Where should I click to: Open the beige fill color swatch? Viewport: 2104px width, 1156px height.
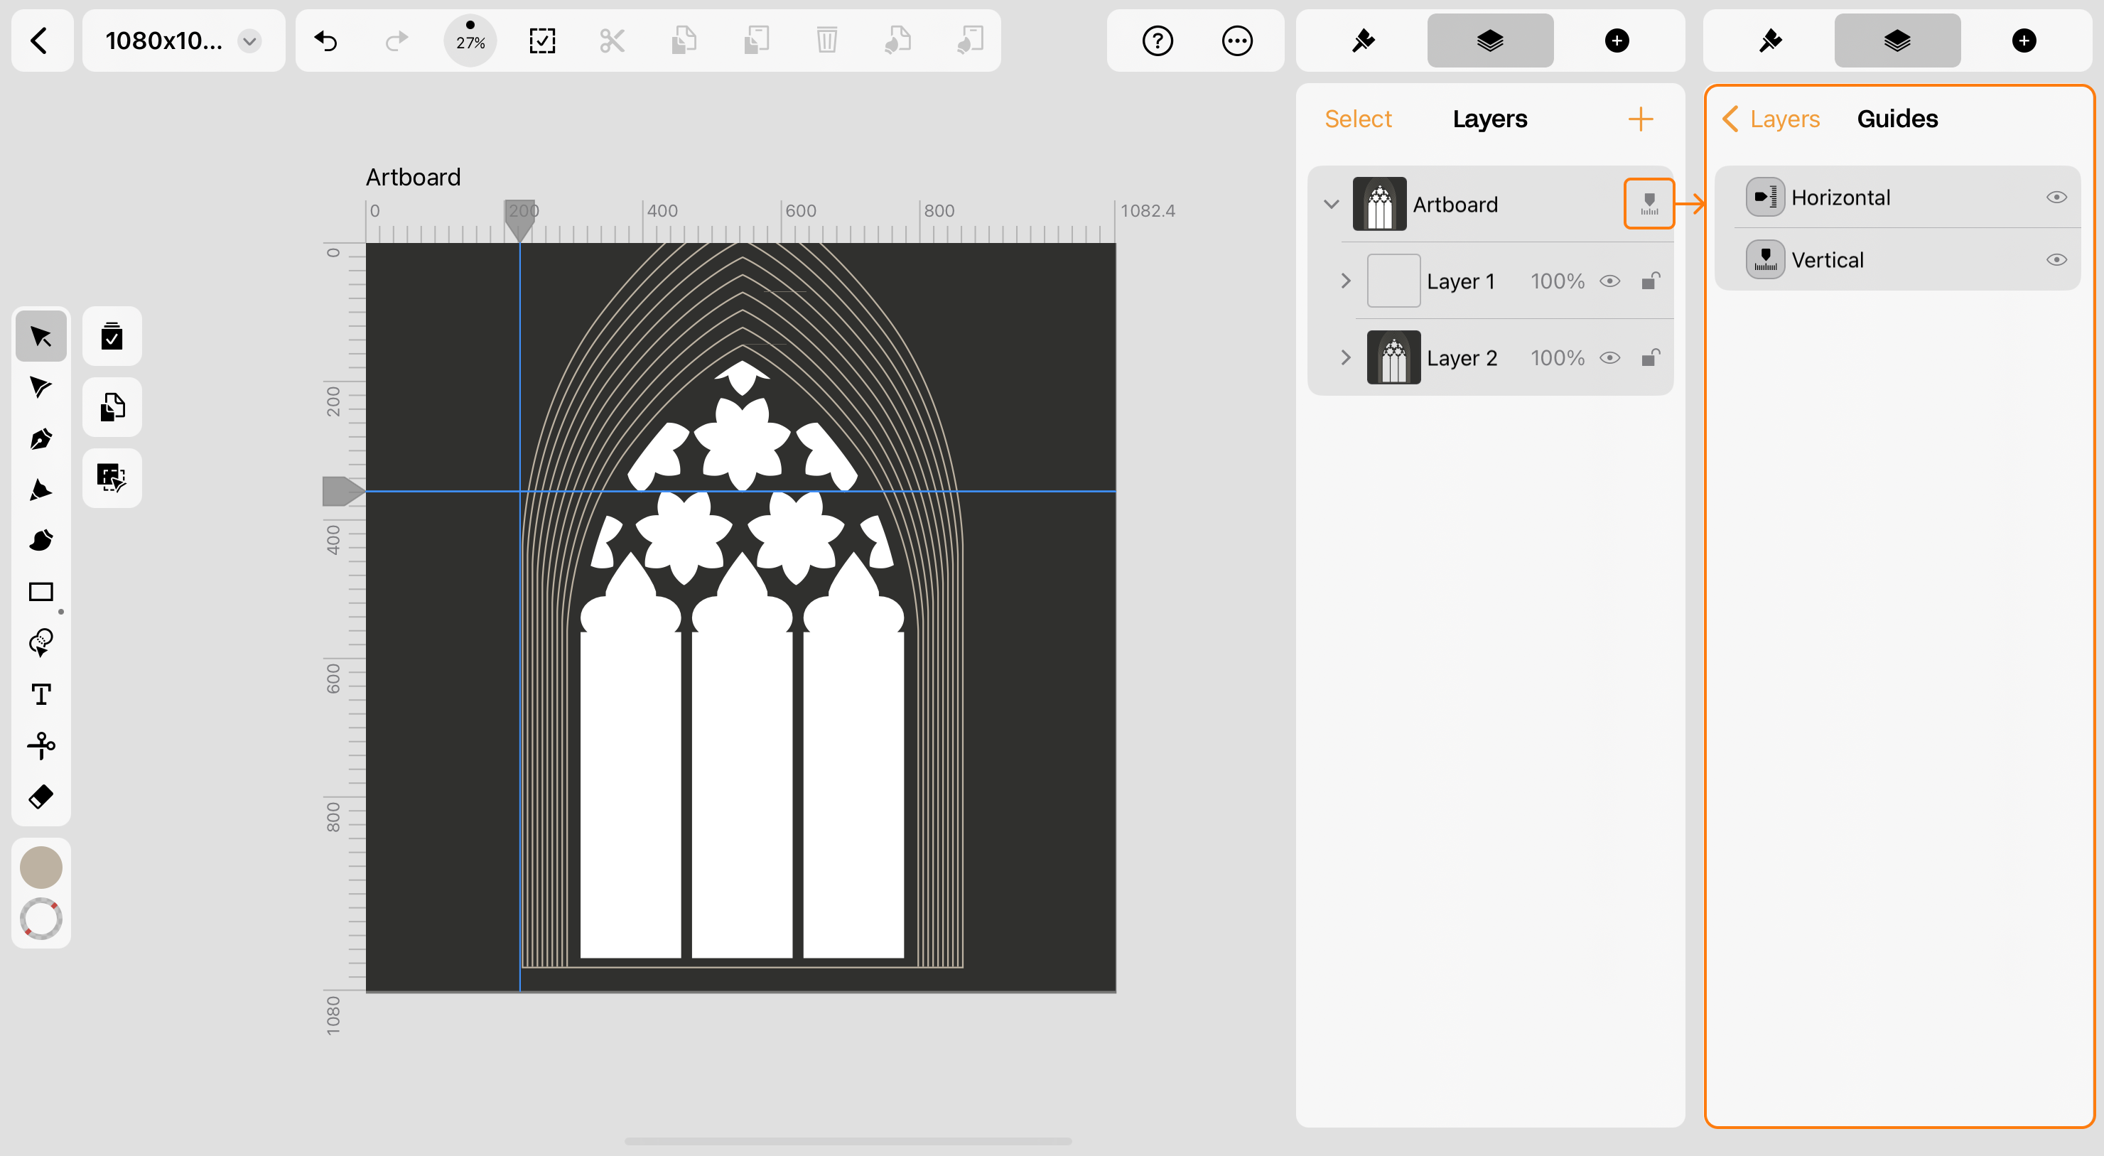click(x=41, y=867)
